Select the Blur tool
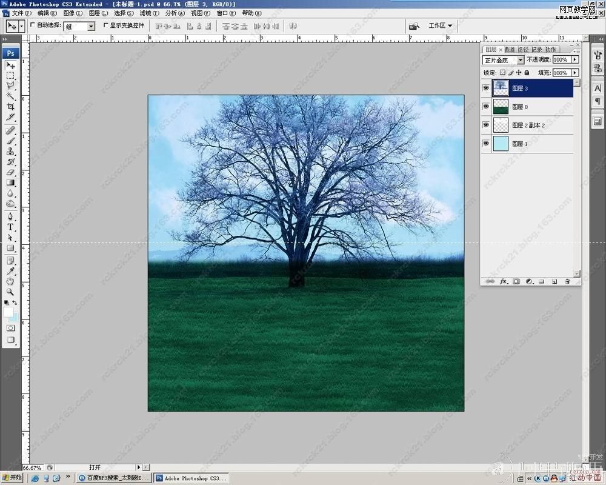This screenshot has width=606, height=485. [x=10, y=193]
